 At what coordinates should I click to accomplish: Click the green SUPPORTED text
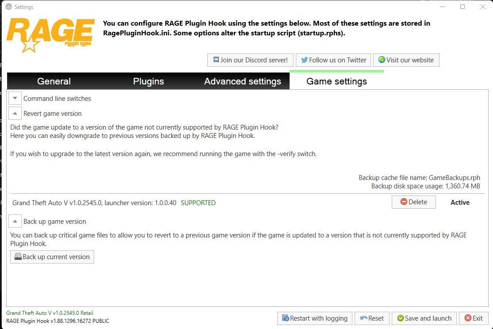pyautogui.click(x=198, y=203)
